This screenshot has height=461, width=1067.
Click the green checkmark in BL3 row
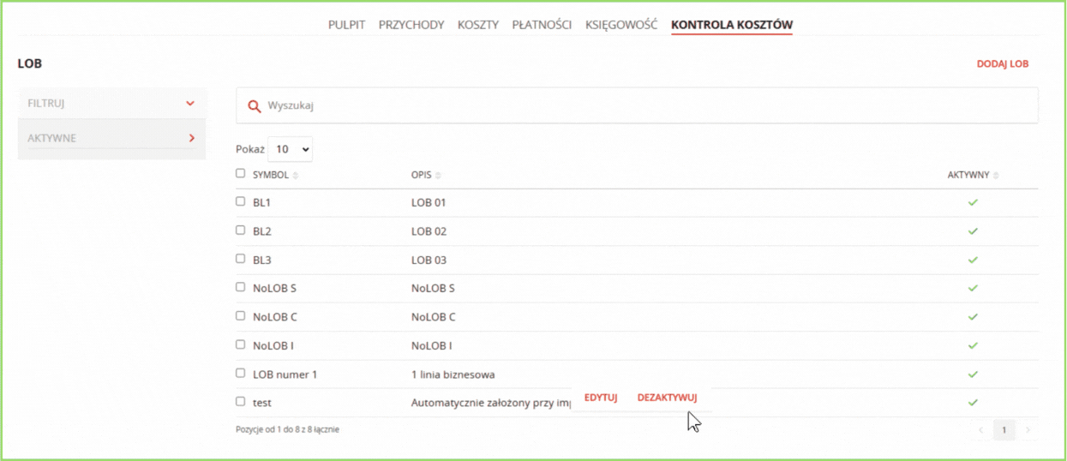coord(973,260)
